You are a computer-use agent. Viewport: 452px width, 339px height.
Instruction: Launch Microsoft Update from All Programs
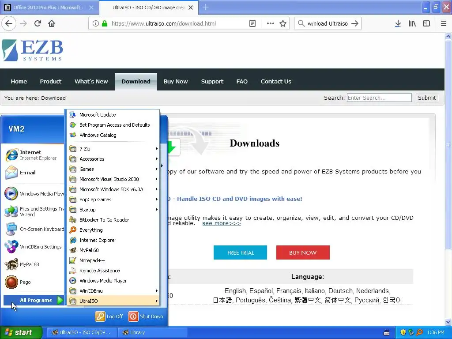tap(114, 115)
